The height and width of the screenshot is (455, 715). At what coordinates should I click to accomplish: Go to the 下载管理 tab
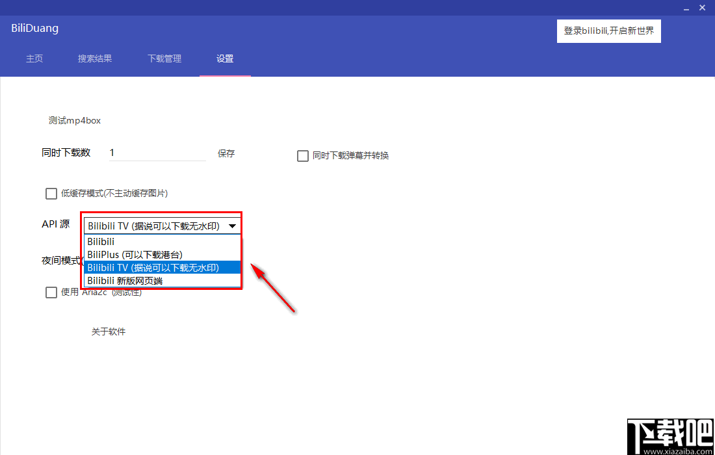tap(164, 58)
